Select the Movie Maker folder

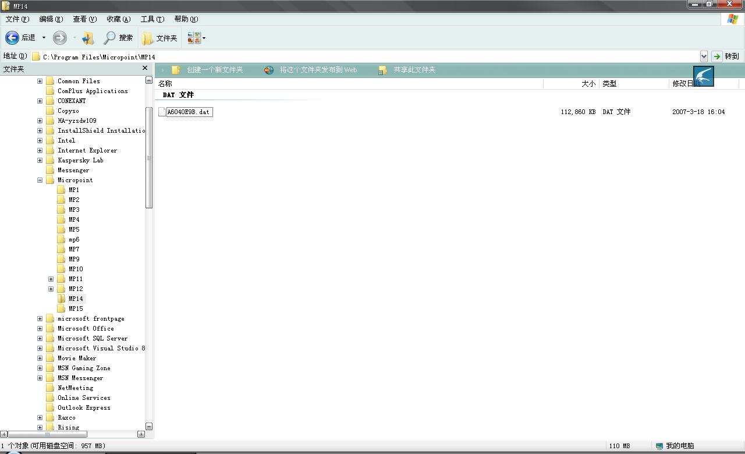[x=77, y=358]
